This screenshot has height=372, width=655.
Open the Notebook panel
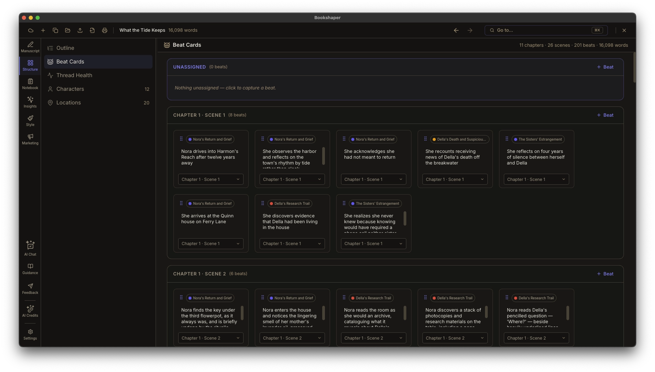(30, 84)
